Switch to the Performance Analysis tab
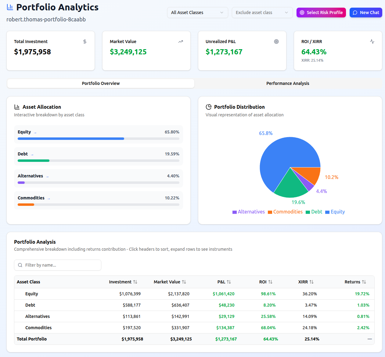Screen dimensions: 385x357 288,83
